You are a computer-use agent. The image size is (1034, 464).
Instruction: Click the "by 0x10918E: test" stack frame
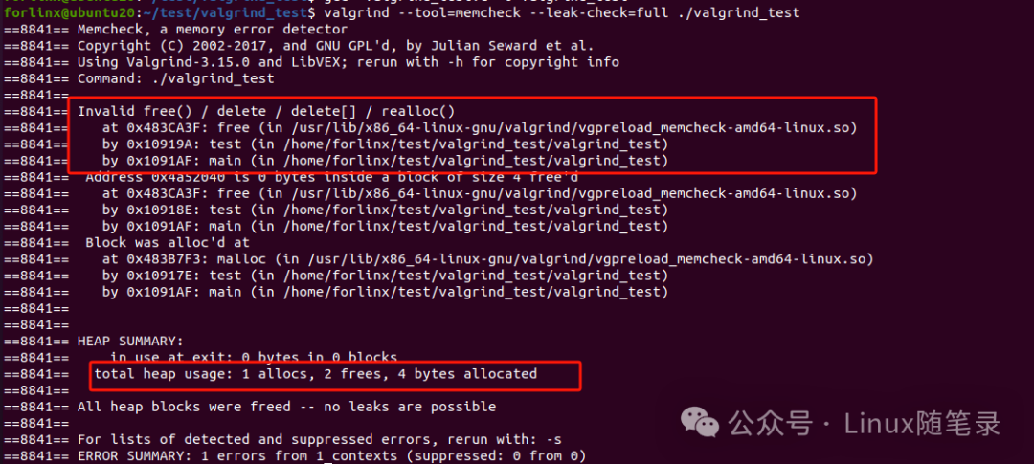384,209
